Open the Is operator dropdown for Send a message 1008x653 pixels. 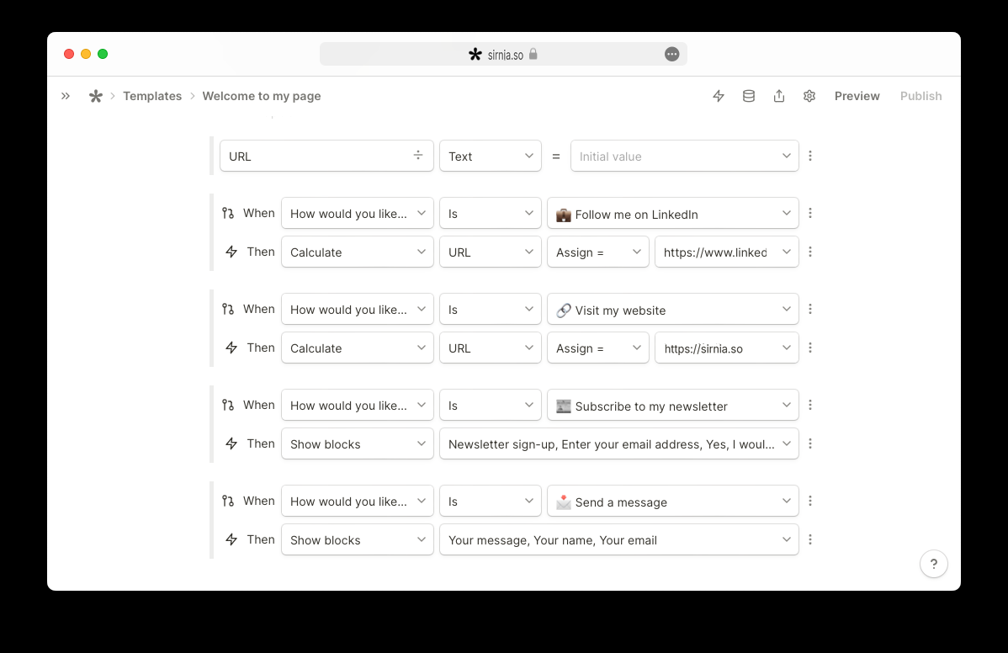pos(491,502)
